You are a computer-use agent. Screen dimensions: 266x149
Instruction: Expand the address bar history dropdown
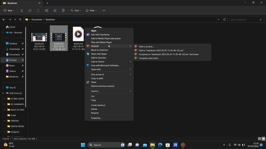218,19
